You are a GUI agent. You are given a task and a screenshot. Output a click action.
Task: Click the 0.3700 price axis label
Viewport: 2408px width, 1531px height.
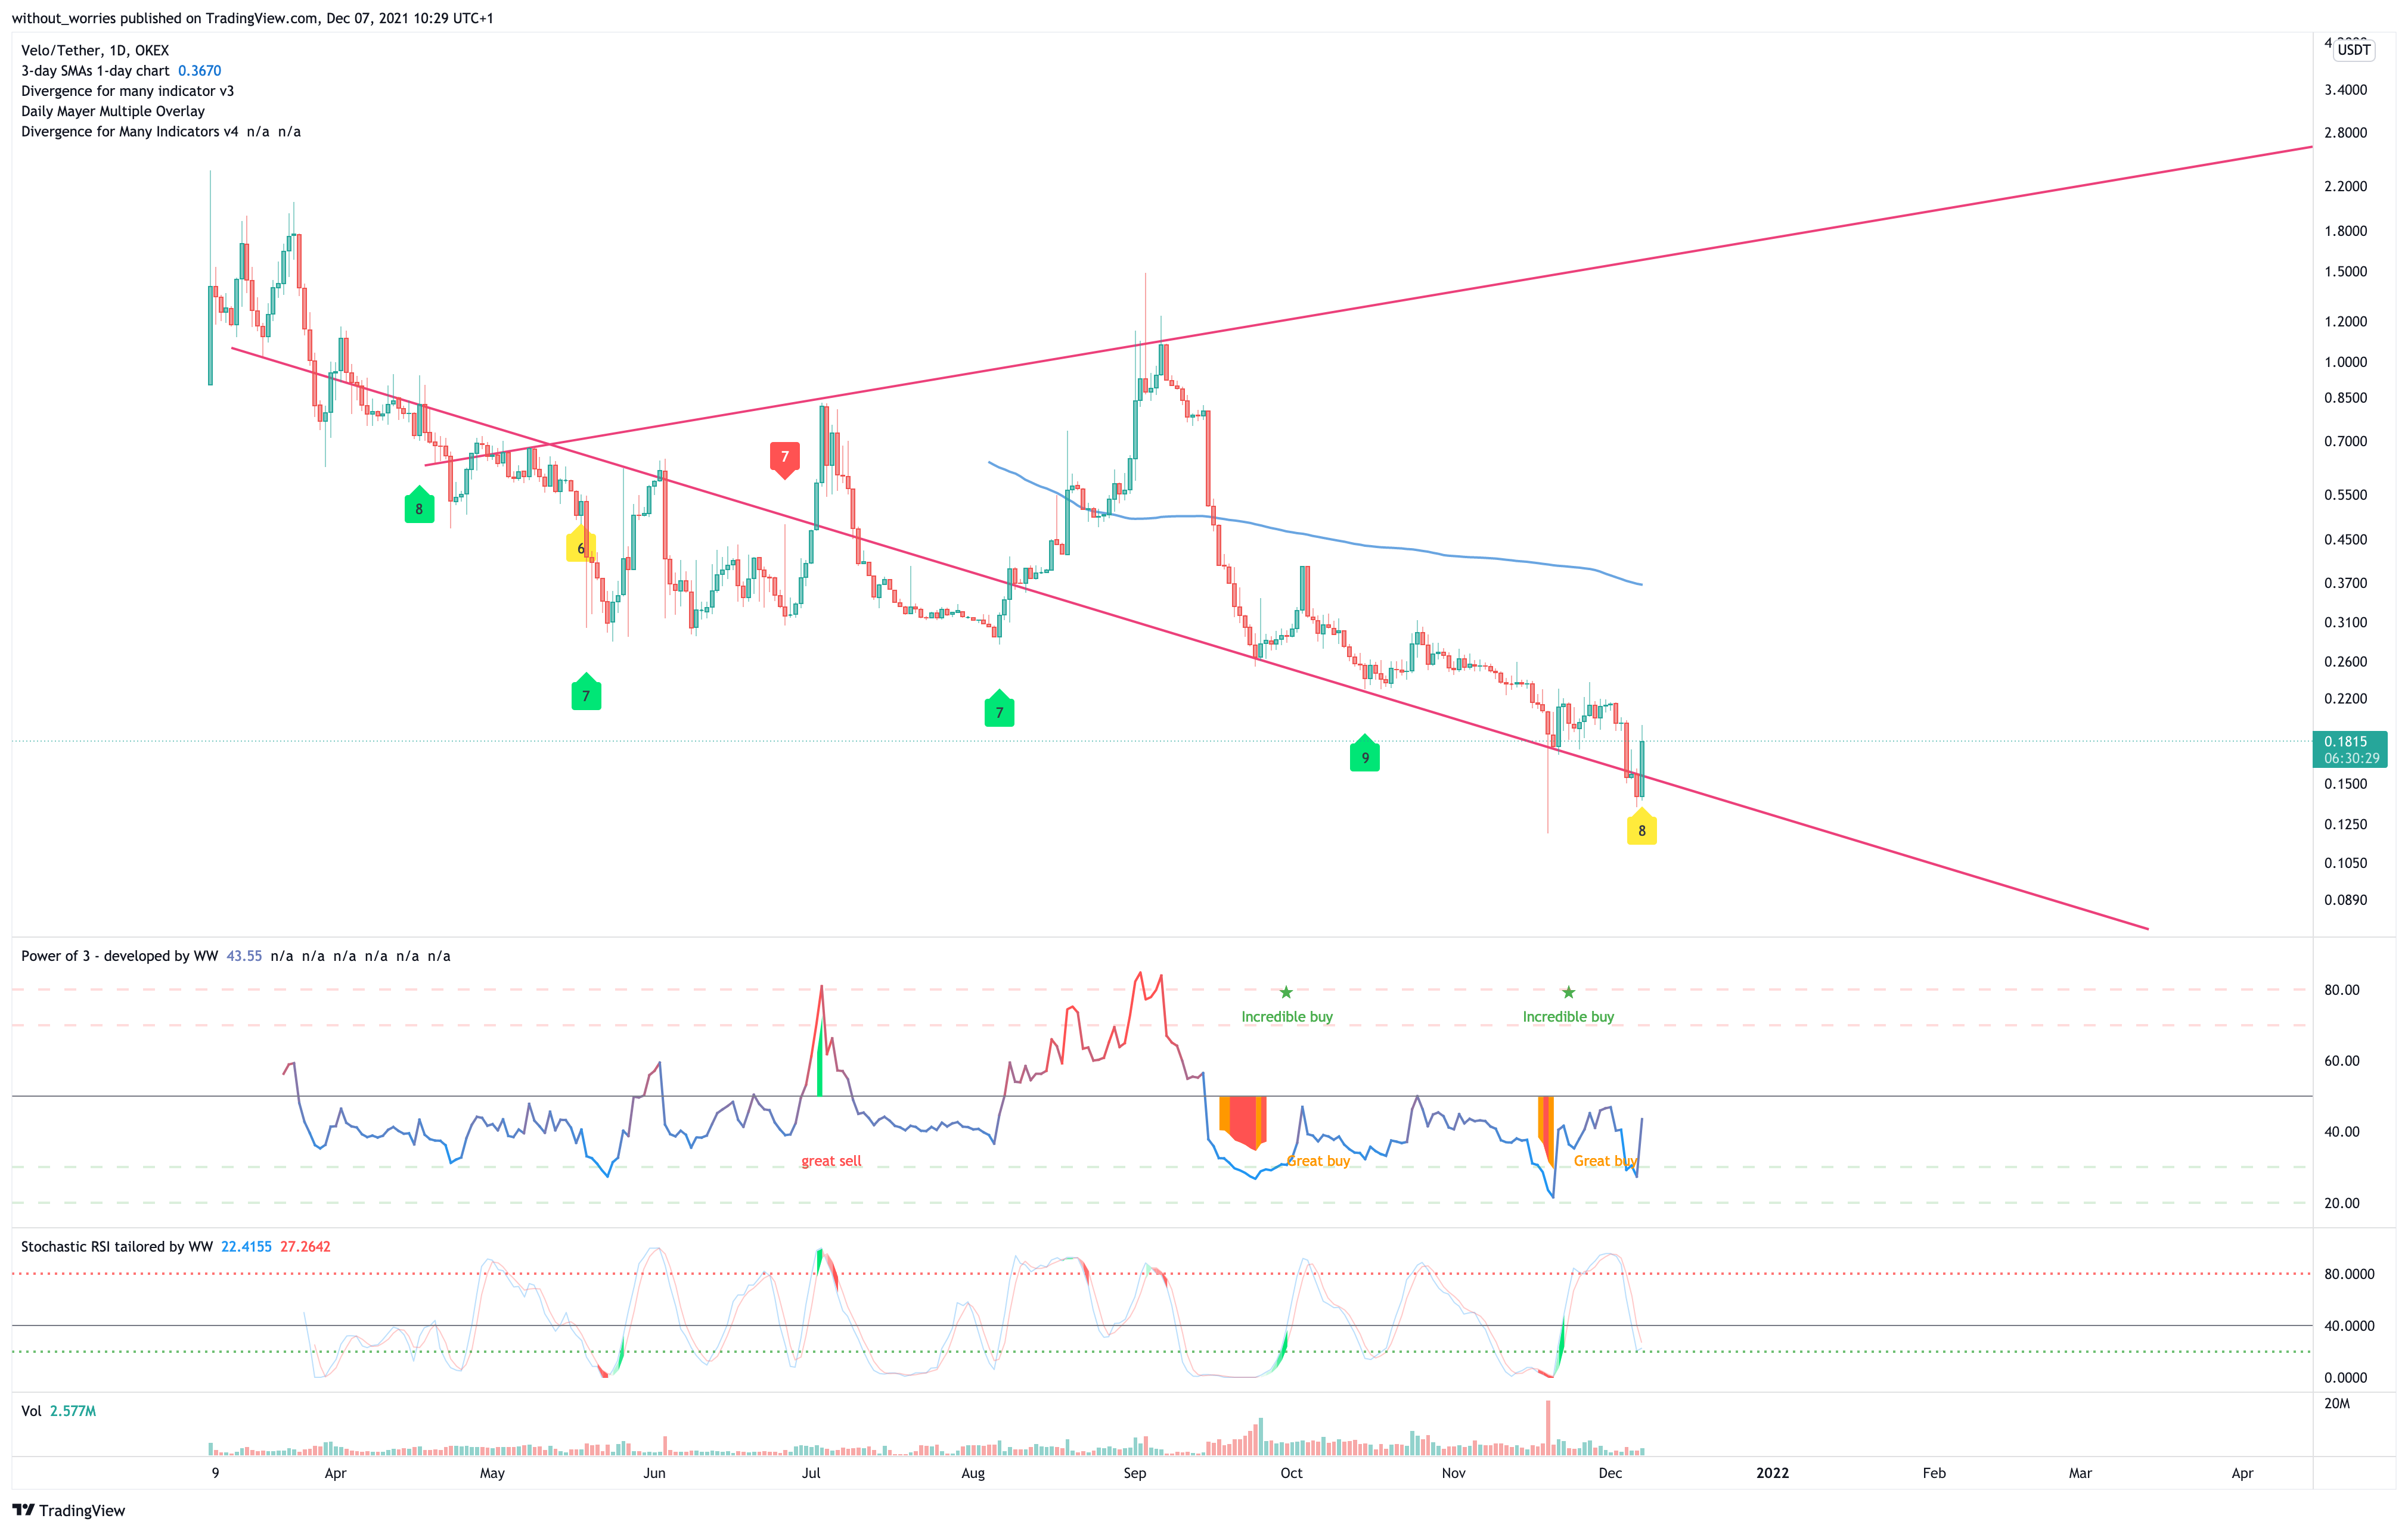pos(2345,583)
